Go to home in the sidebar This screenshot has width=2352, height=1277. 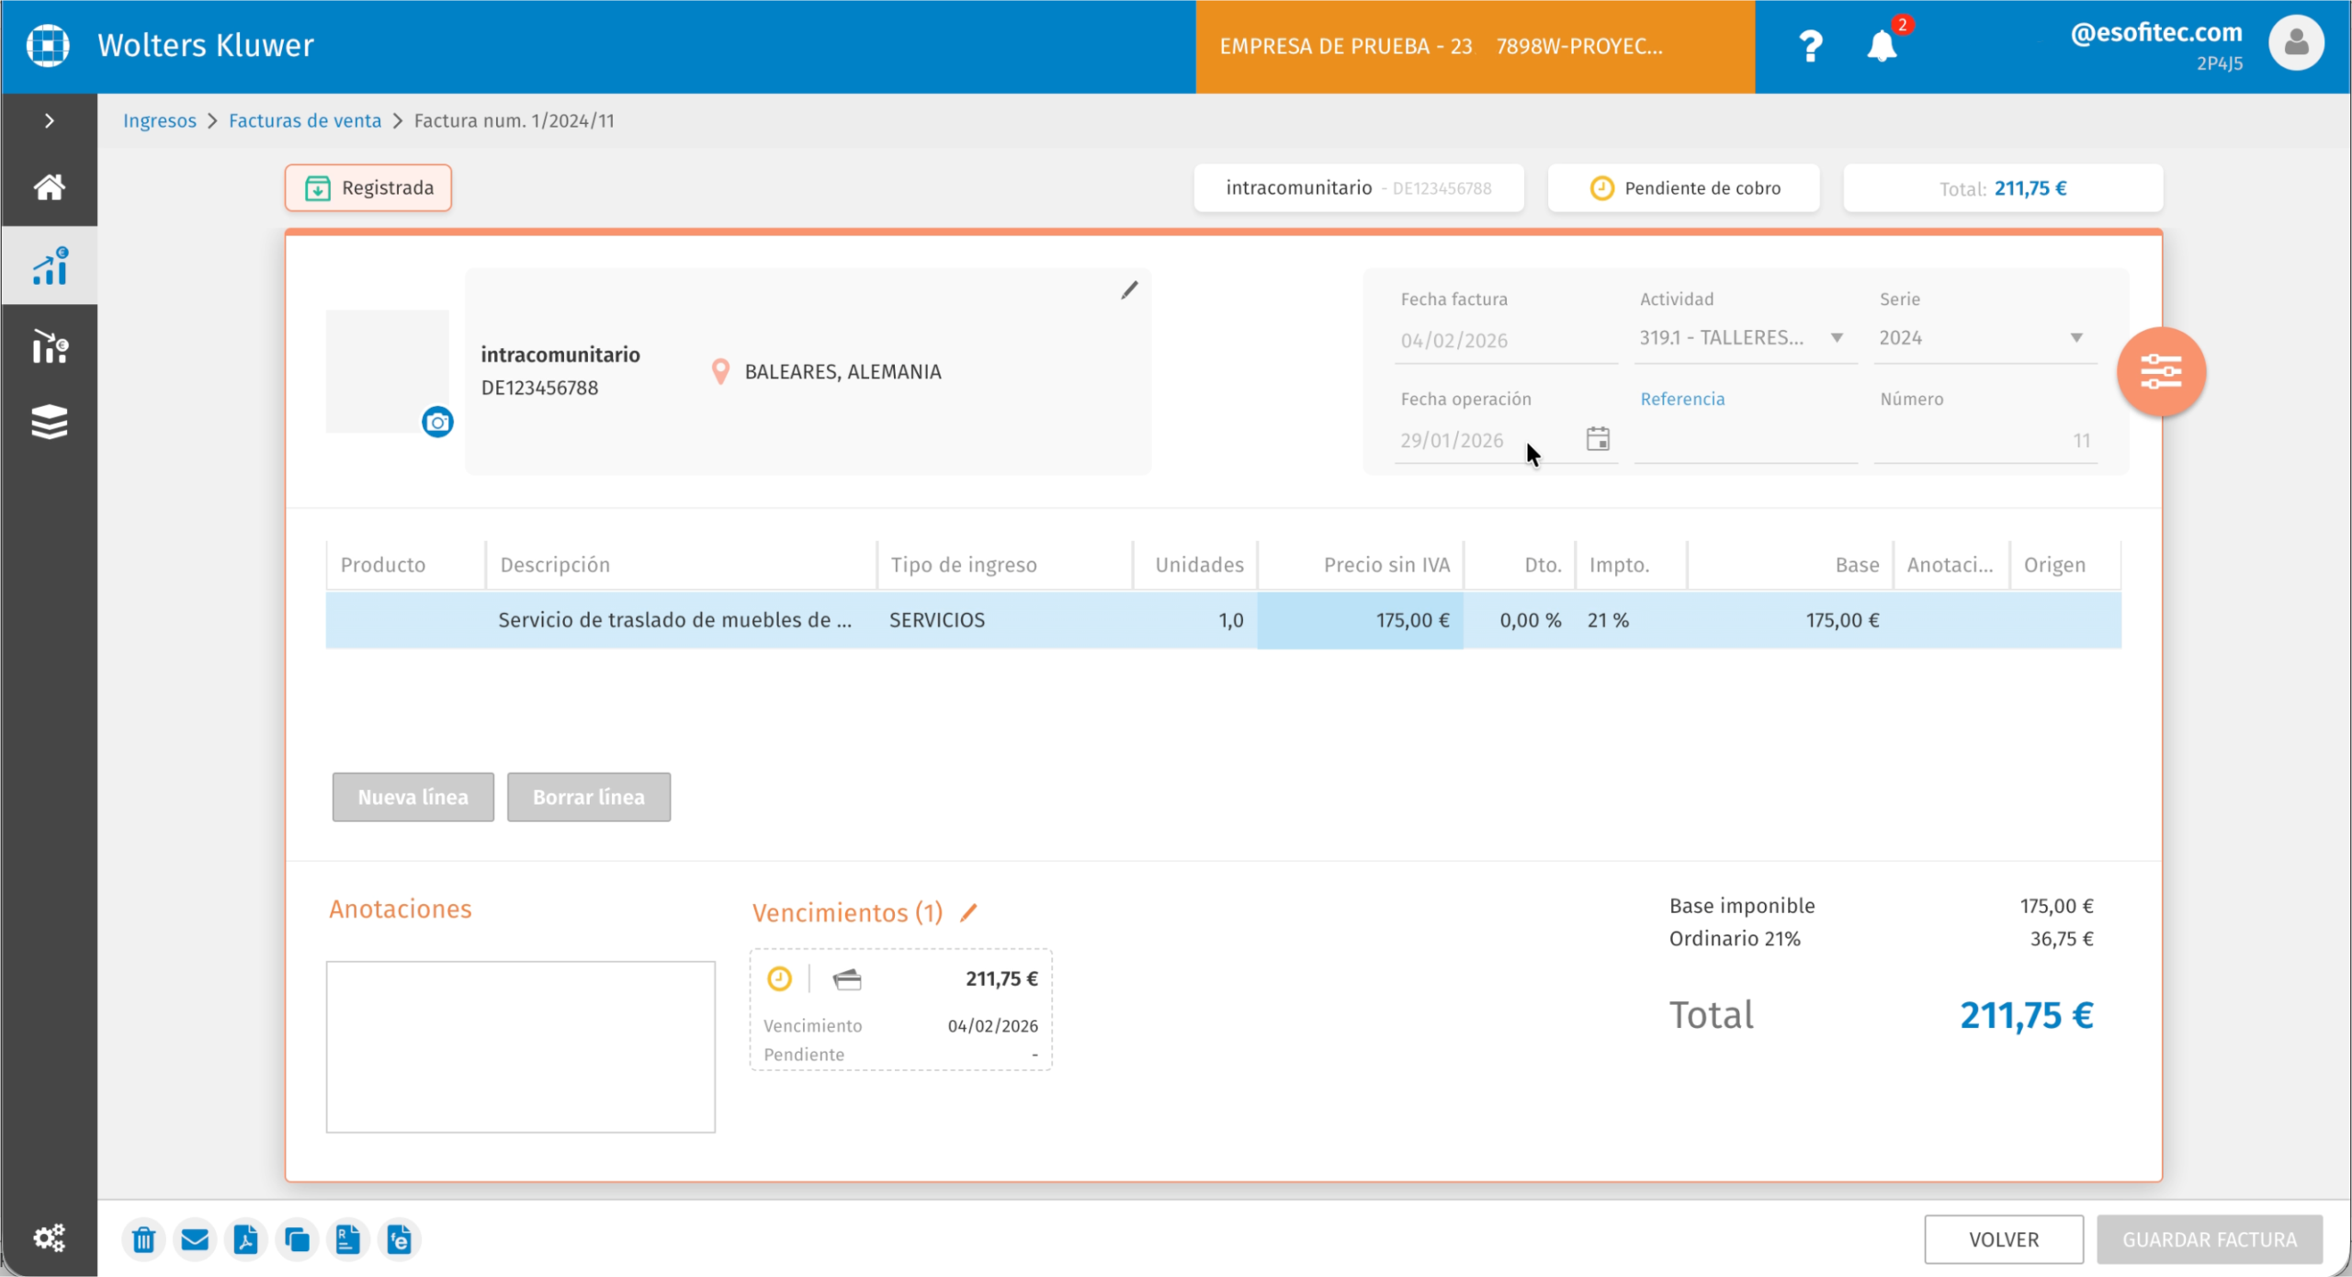coord(50,187)
